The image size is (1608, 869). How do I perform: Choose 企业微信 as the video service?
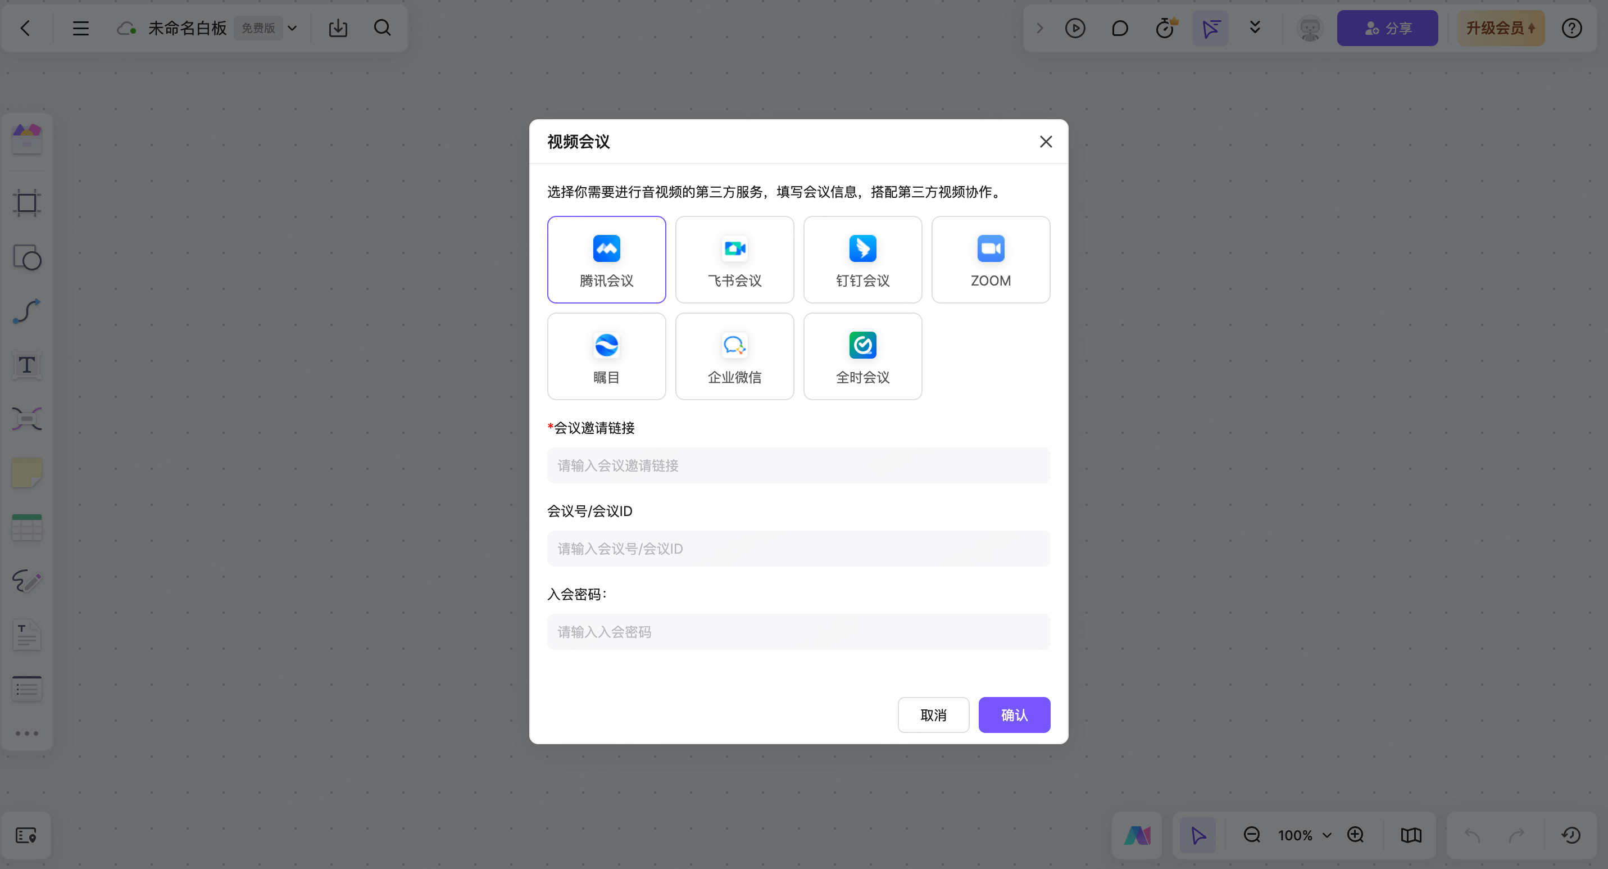pyautogui.click(x=734, y=356)
